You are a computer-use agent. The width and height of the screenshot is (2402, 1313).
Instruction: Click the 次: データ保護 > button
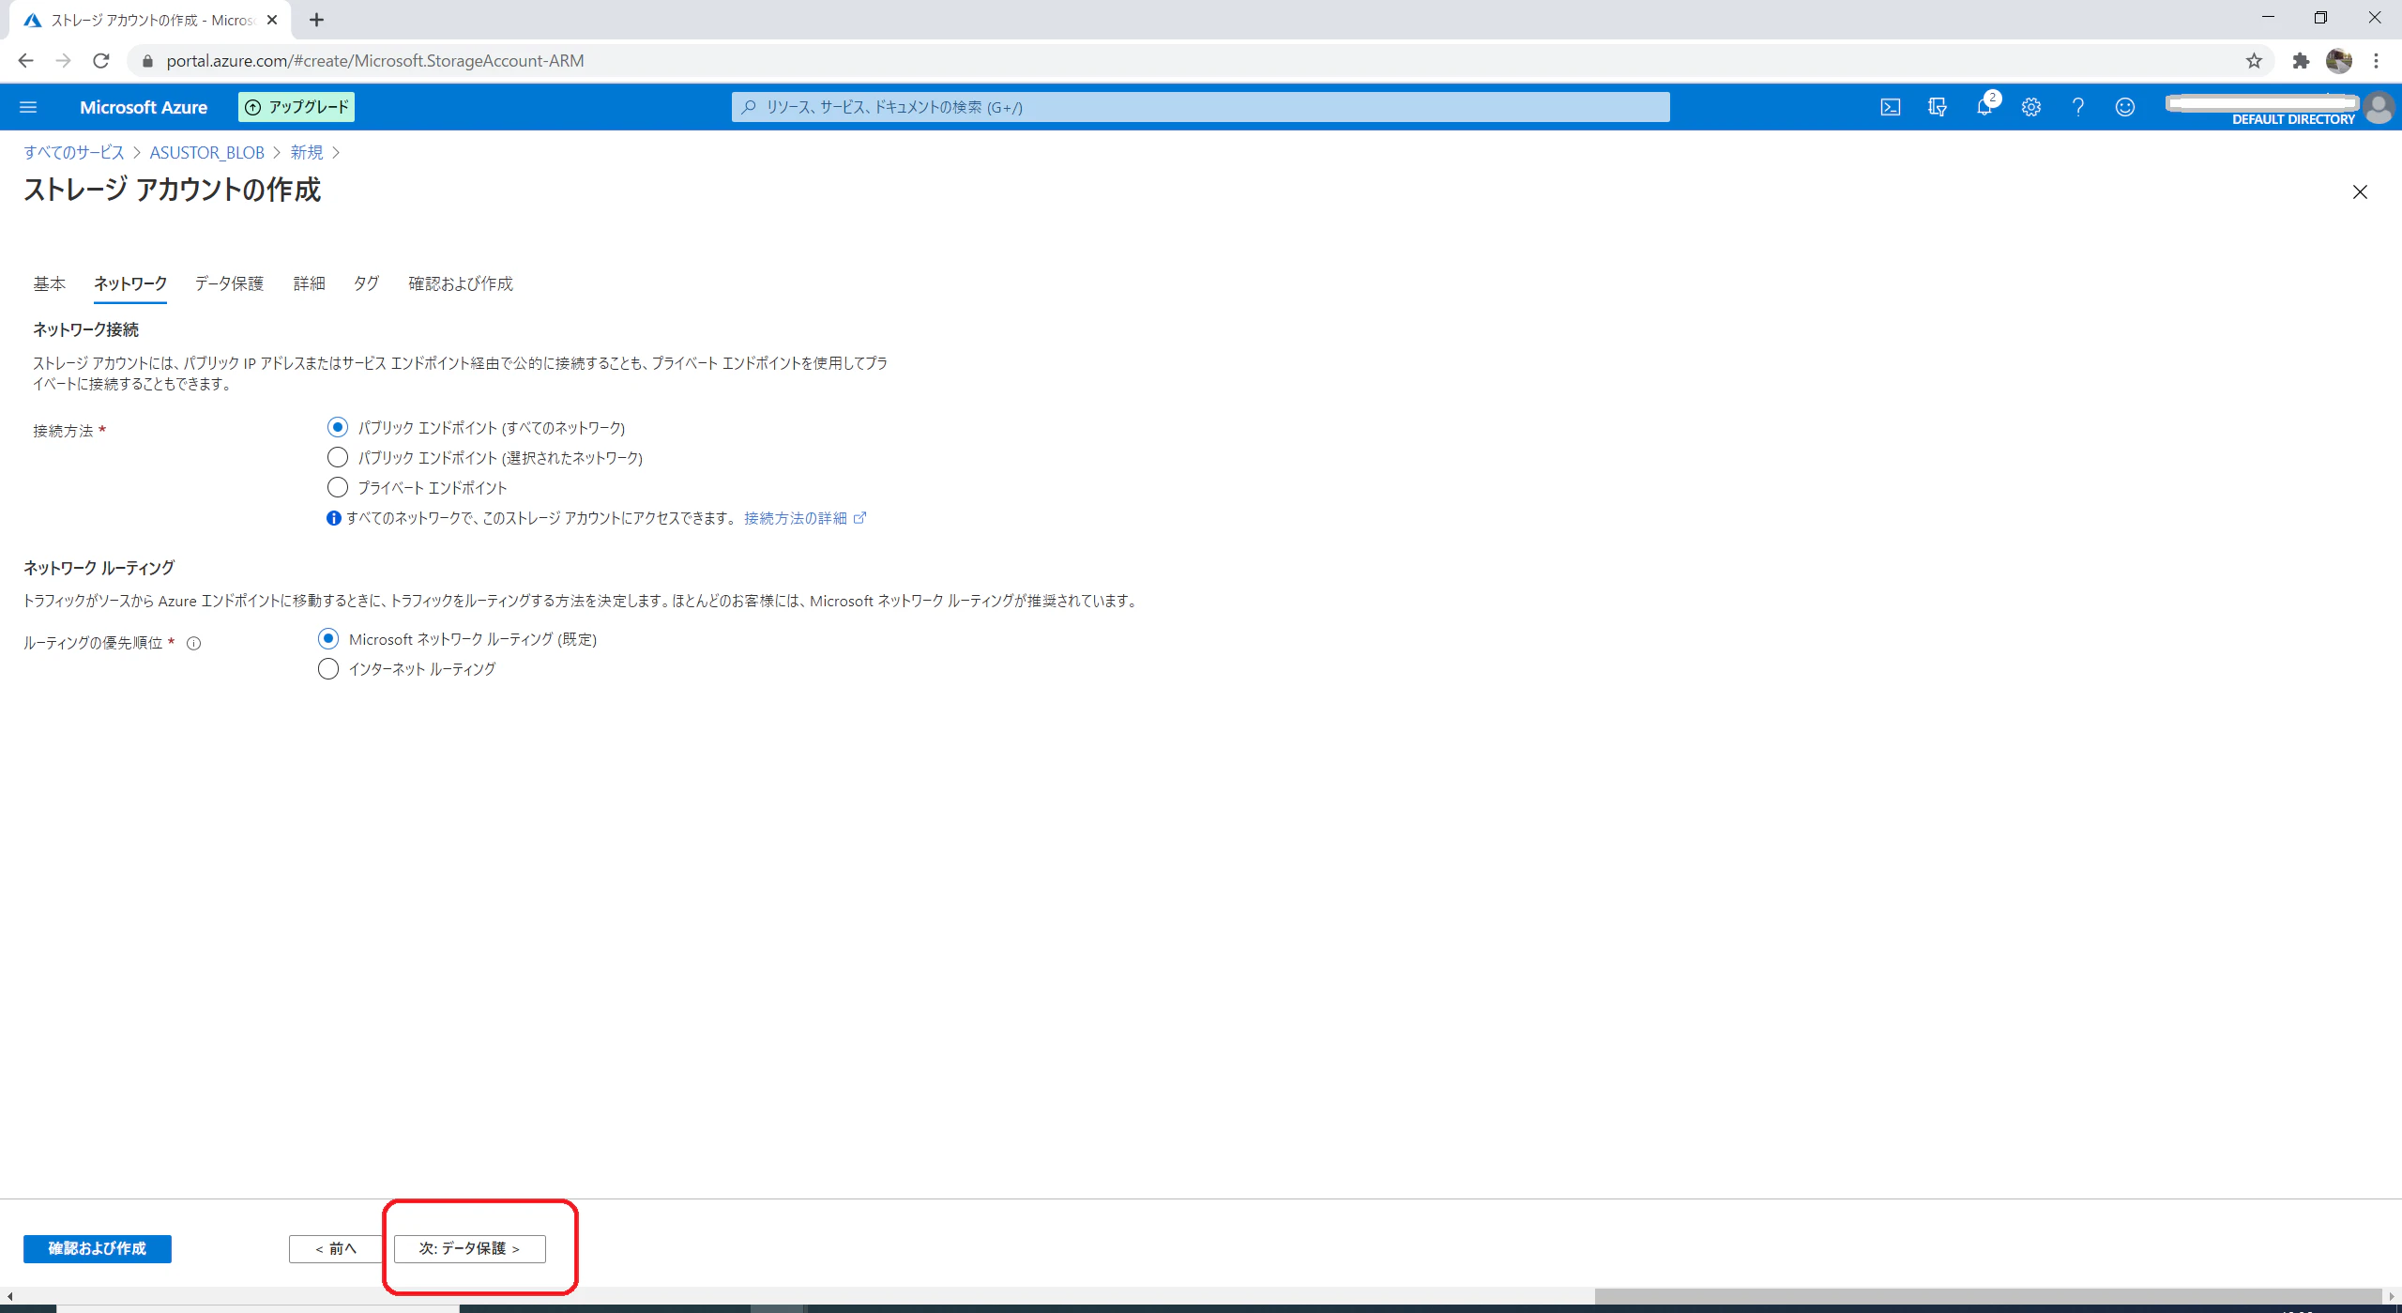coord(470,1249)
